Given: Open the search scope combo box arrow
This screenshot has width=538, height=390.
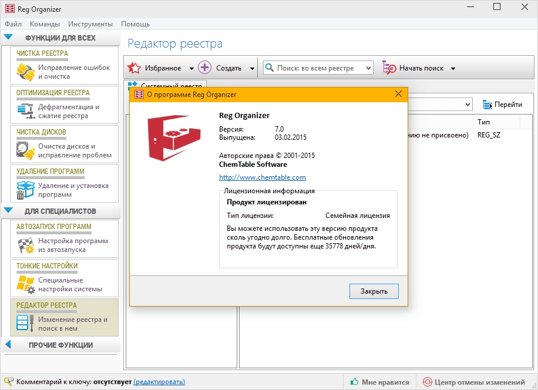Looking at the screenshot, I should click(x=368, y=68).
